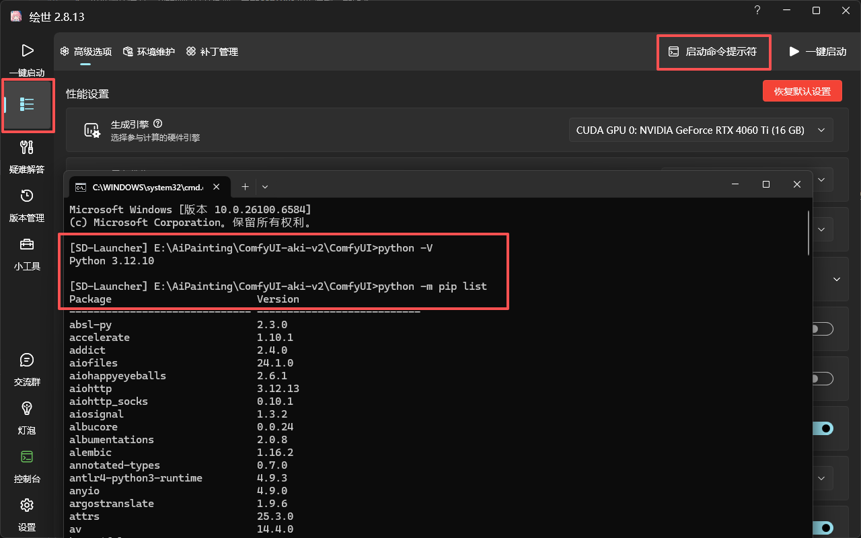
Task: Click the question mark in title bar
Action: click(x=757, y=11)
